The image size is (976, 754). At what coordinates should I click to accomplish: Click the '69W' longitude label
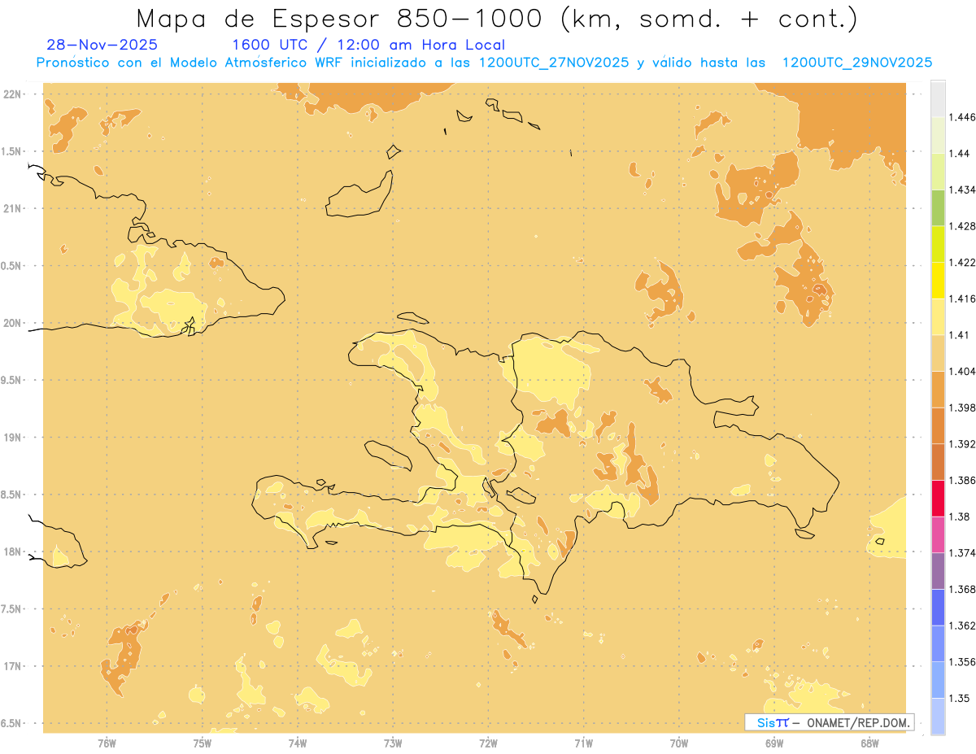(x=774, y=743)
